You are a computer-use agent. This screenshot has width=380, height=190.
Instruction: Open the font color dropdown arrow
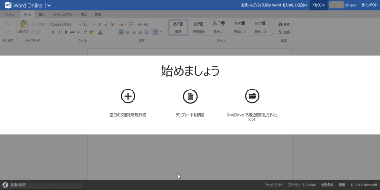point(104,32)
